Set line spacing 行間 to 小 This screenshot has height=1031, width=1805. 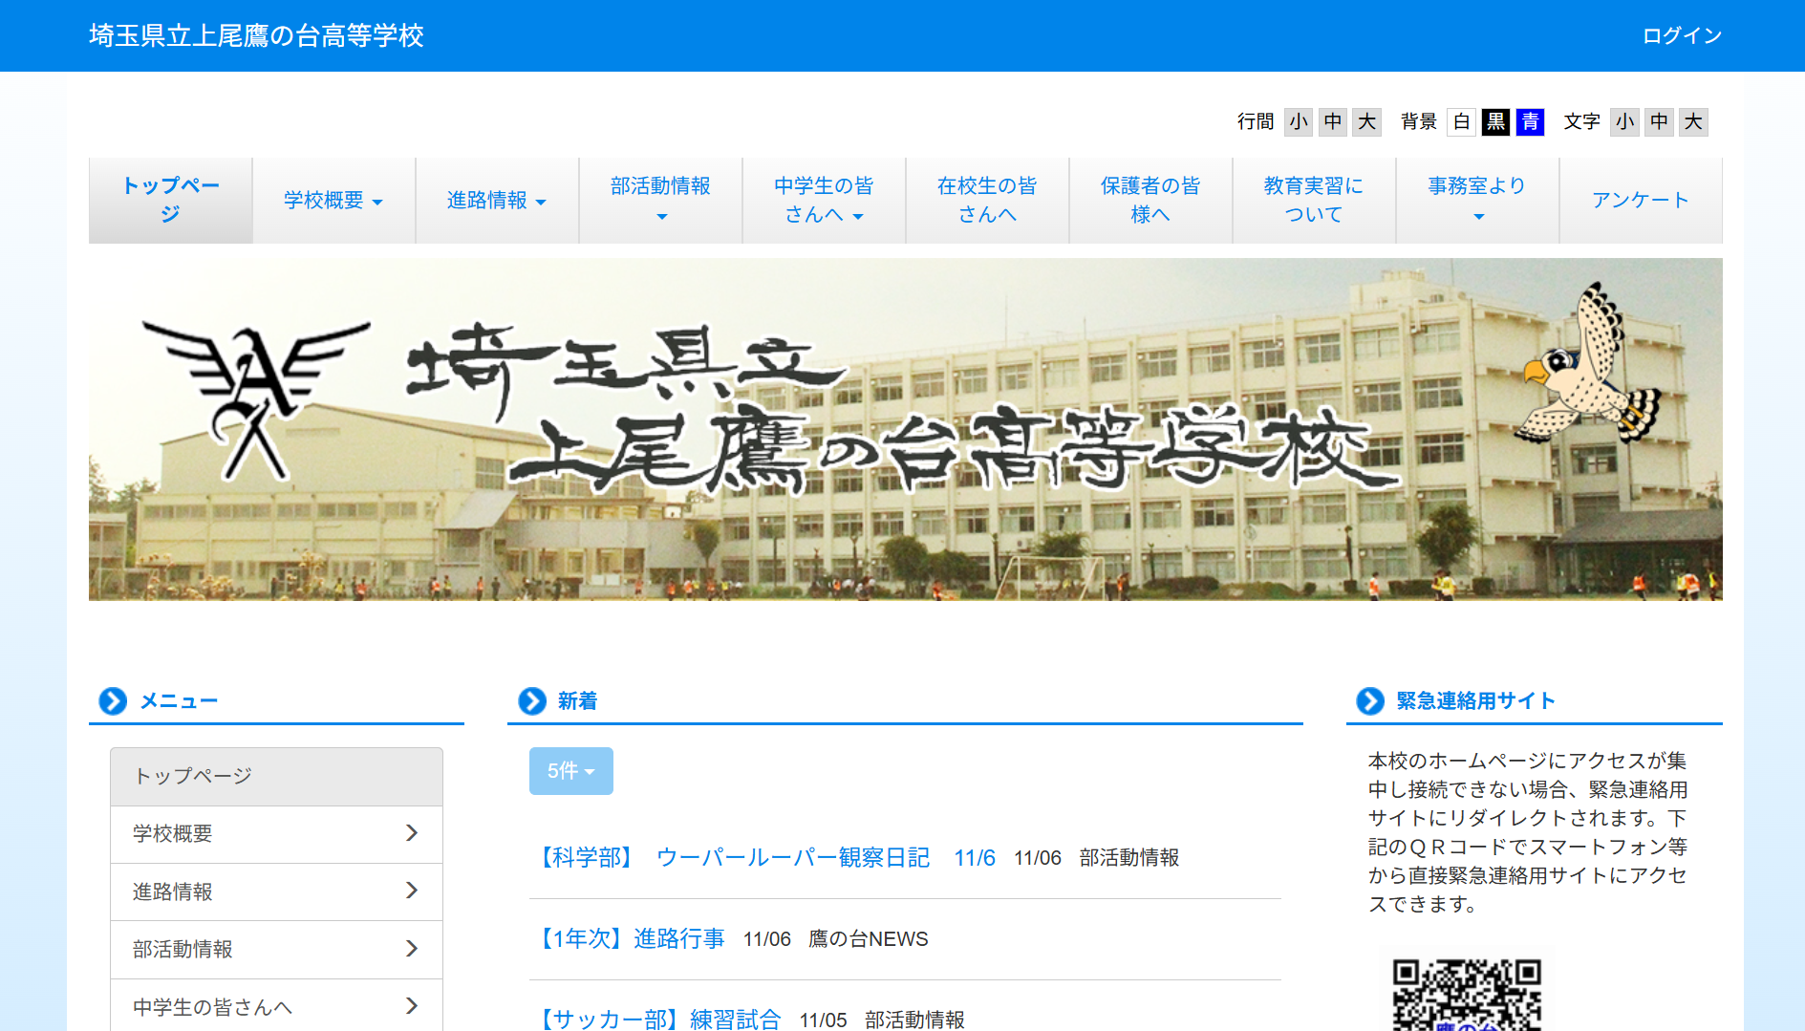click(x=1298, y=121)
